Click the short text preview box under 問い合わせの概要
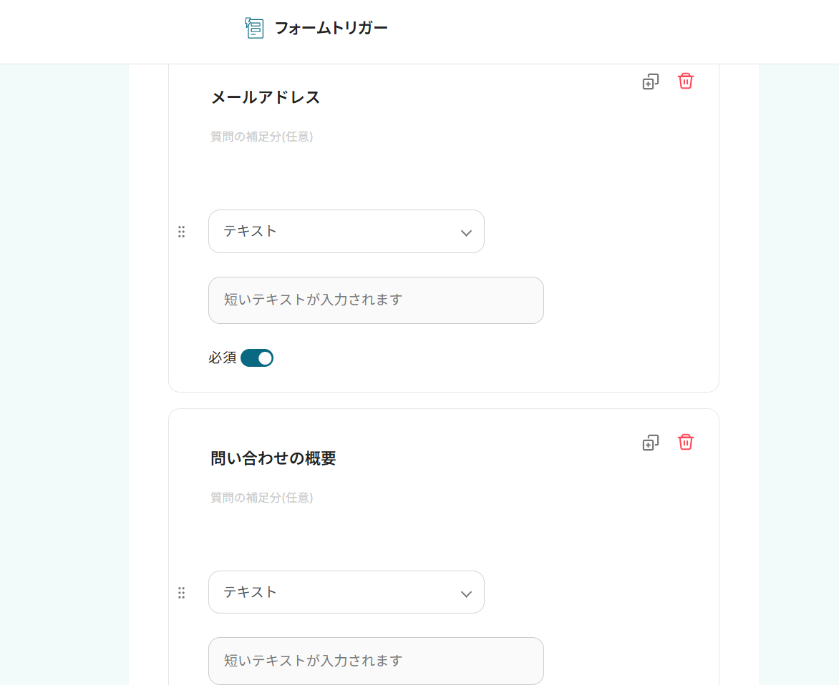The width and height of the screenshot is (839, 685). pos(376,661)
